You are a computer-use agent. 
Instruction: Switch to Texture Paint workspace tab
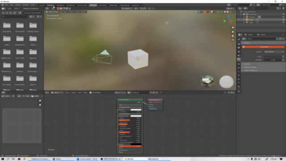click(82, 5)
